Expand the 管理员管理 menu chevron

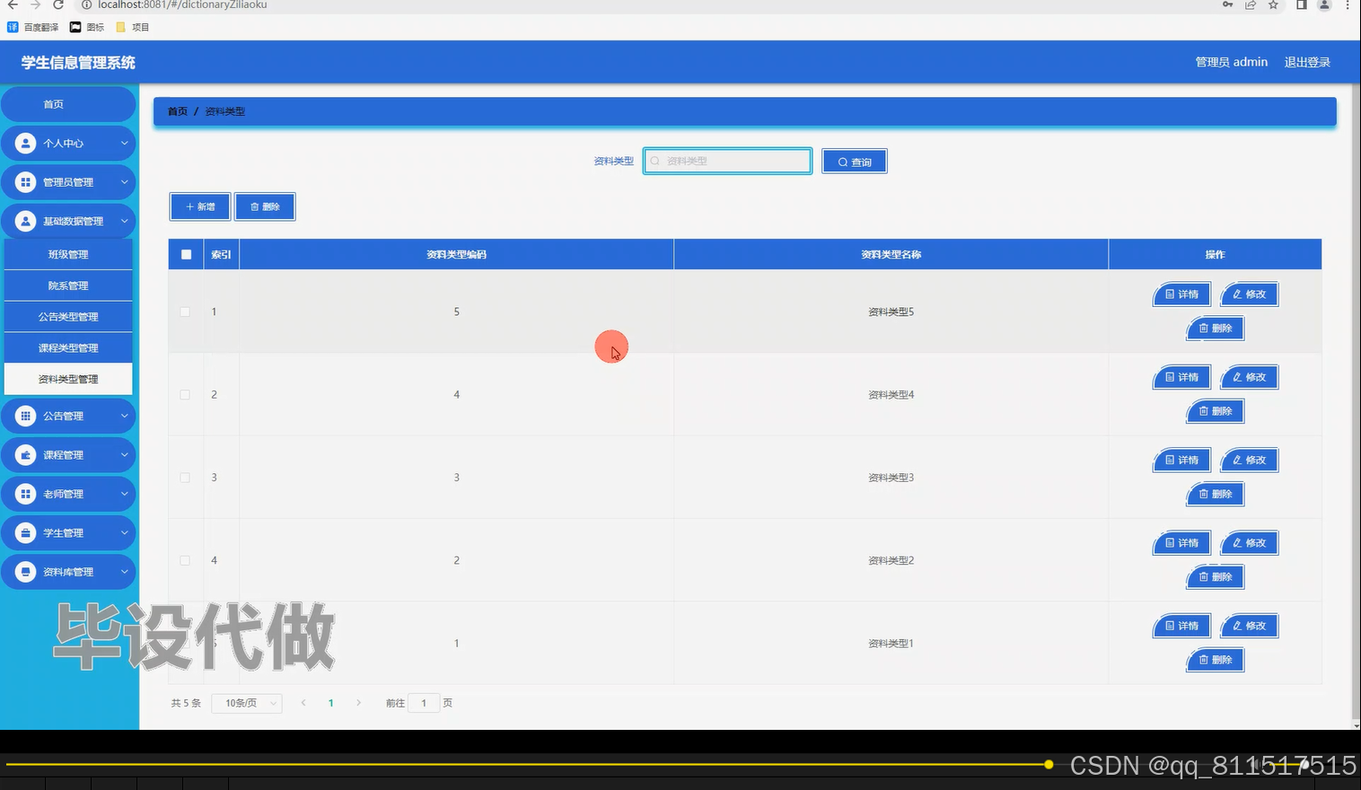point(125,182)
